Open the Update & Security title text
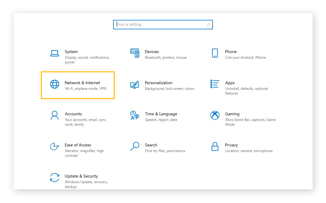The height and width of the screenshot is (203, 326). [x=81, y=176]
